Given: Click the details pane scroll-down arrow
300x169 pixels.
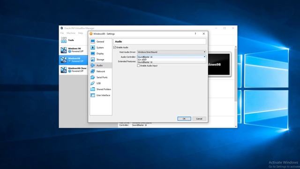Looking at the screenshot, I should [x=236, y=126].
